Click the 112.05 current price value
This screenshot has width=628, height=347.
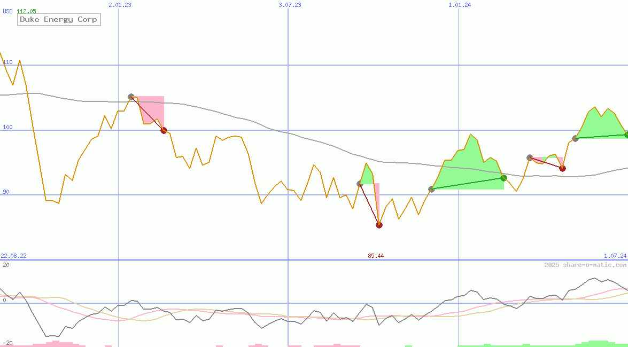tap(26, 11)
